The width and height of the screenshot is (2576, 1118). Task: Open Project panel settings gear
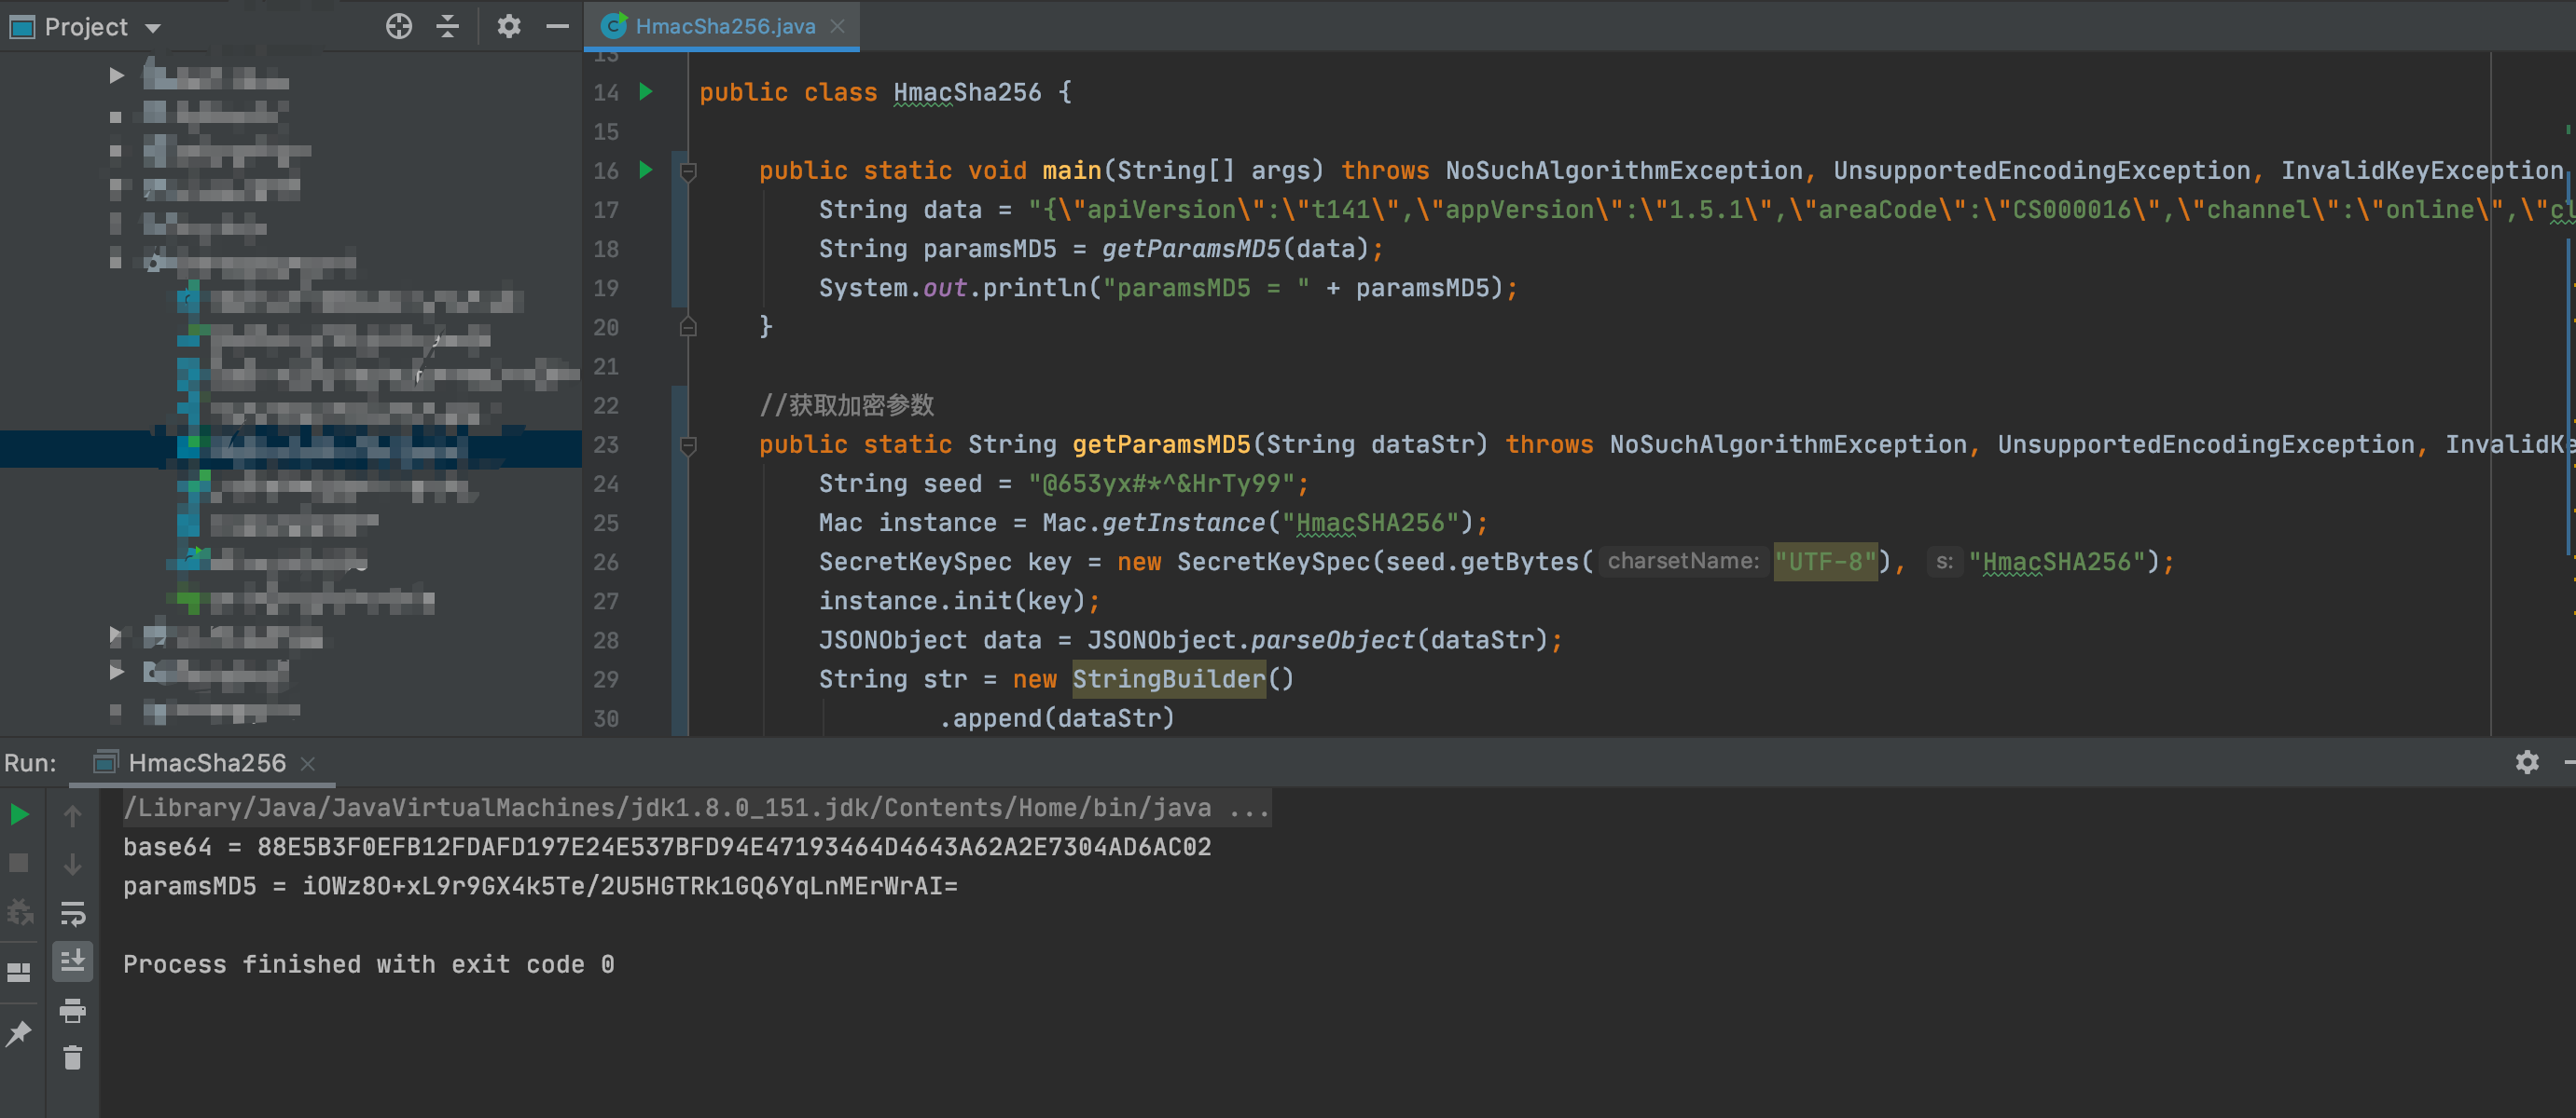(509, 26)
